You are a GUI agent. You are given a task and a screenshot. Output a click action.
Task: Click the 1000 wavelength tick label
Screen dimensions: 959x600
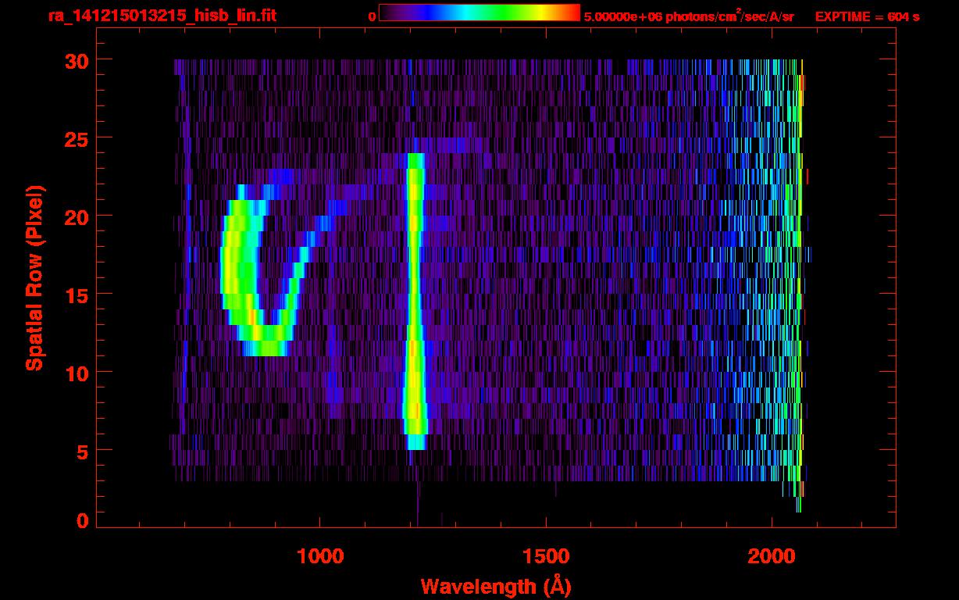pos(320,556)
